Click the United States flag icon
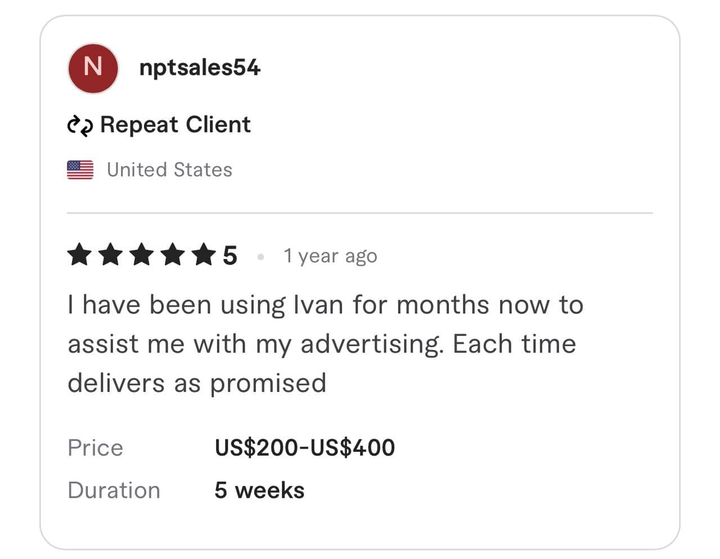 point(80,170)
